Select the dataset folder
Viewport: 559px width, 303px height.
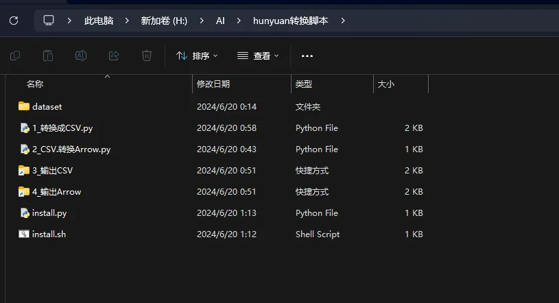pos(47,106)
